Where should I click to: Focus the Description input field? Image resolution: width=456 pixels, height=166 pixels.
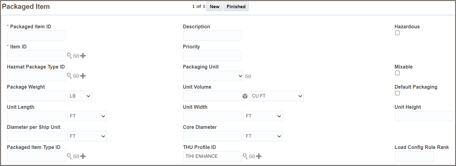coord(212,36)
